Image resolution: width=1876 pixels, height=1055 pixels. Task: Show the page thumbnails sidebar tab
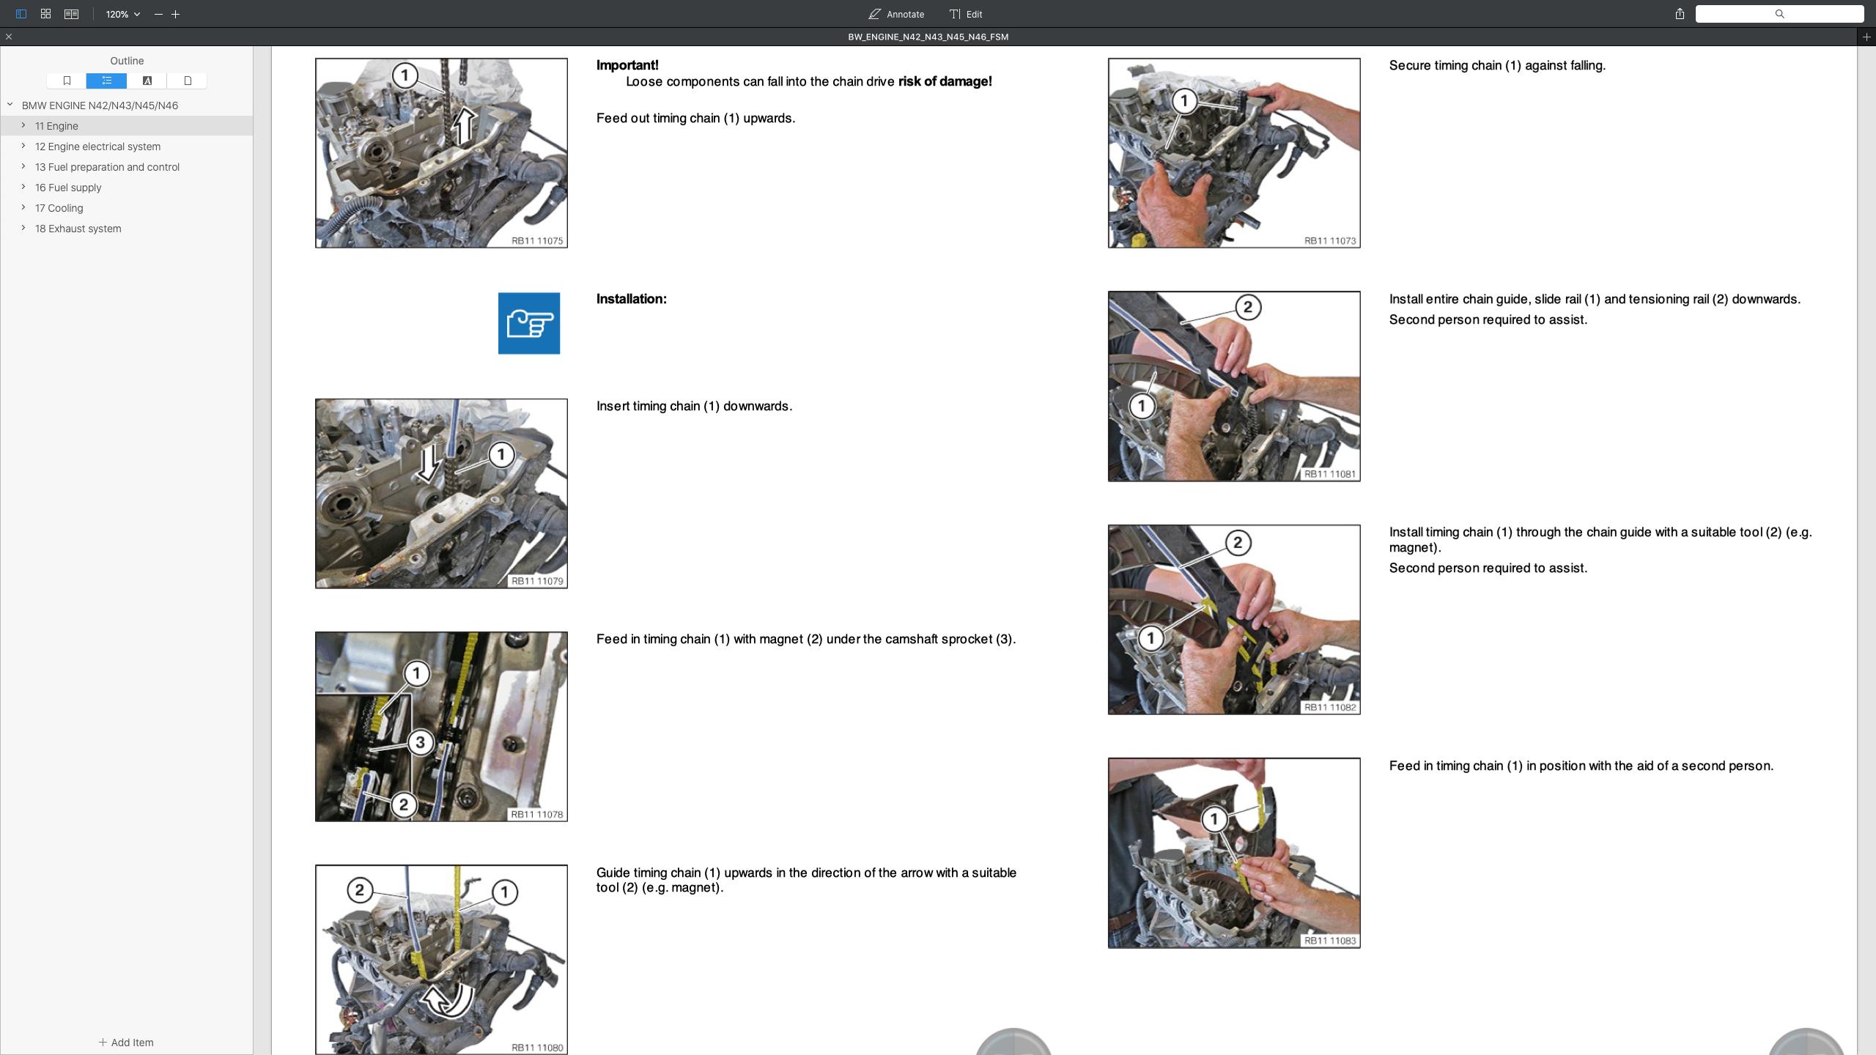pyautogui.click(x=187, y=81)
